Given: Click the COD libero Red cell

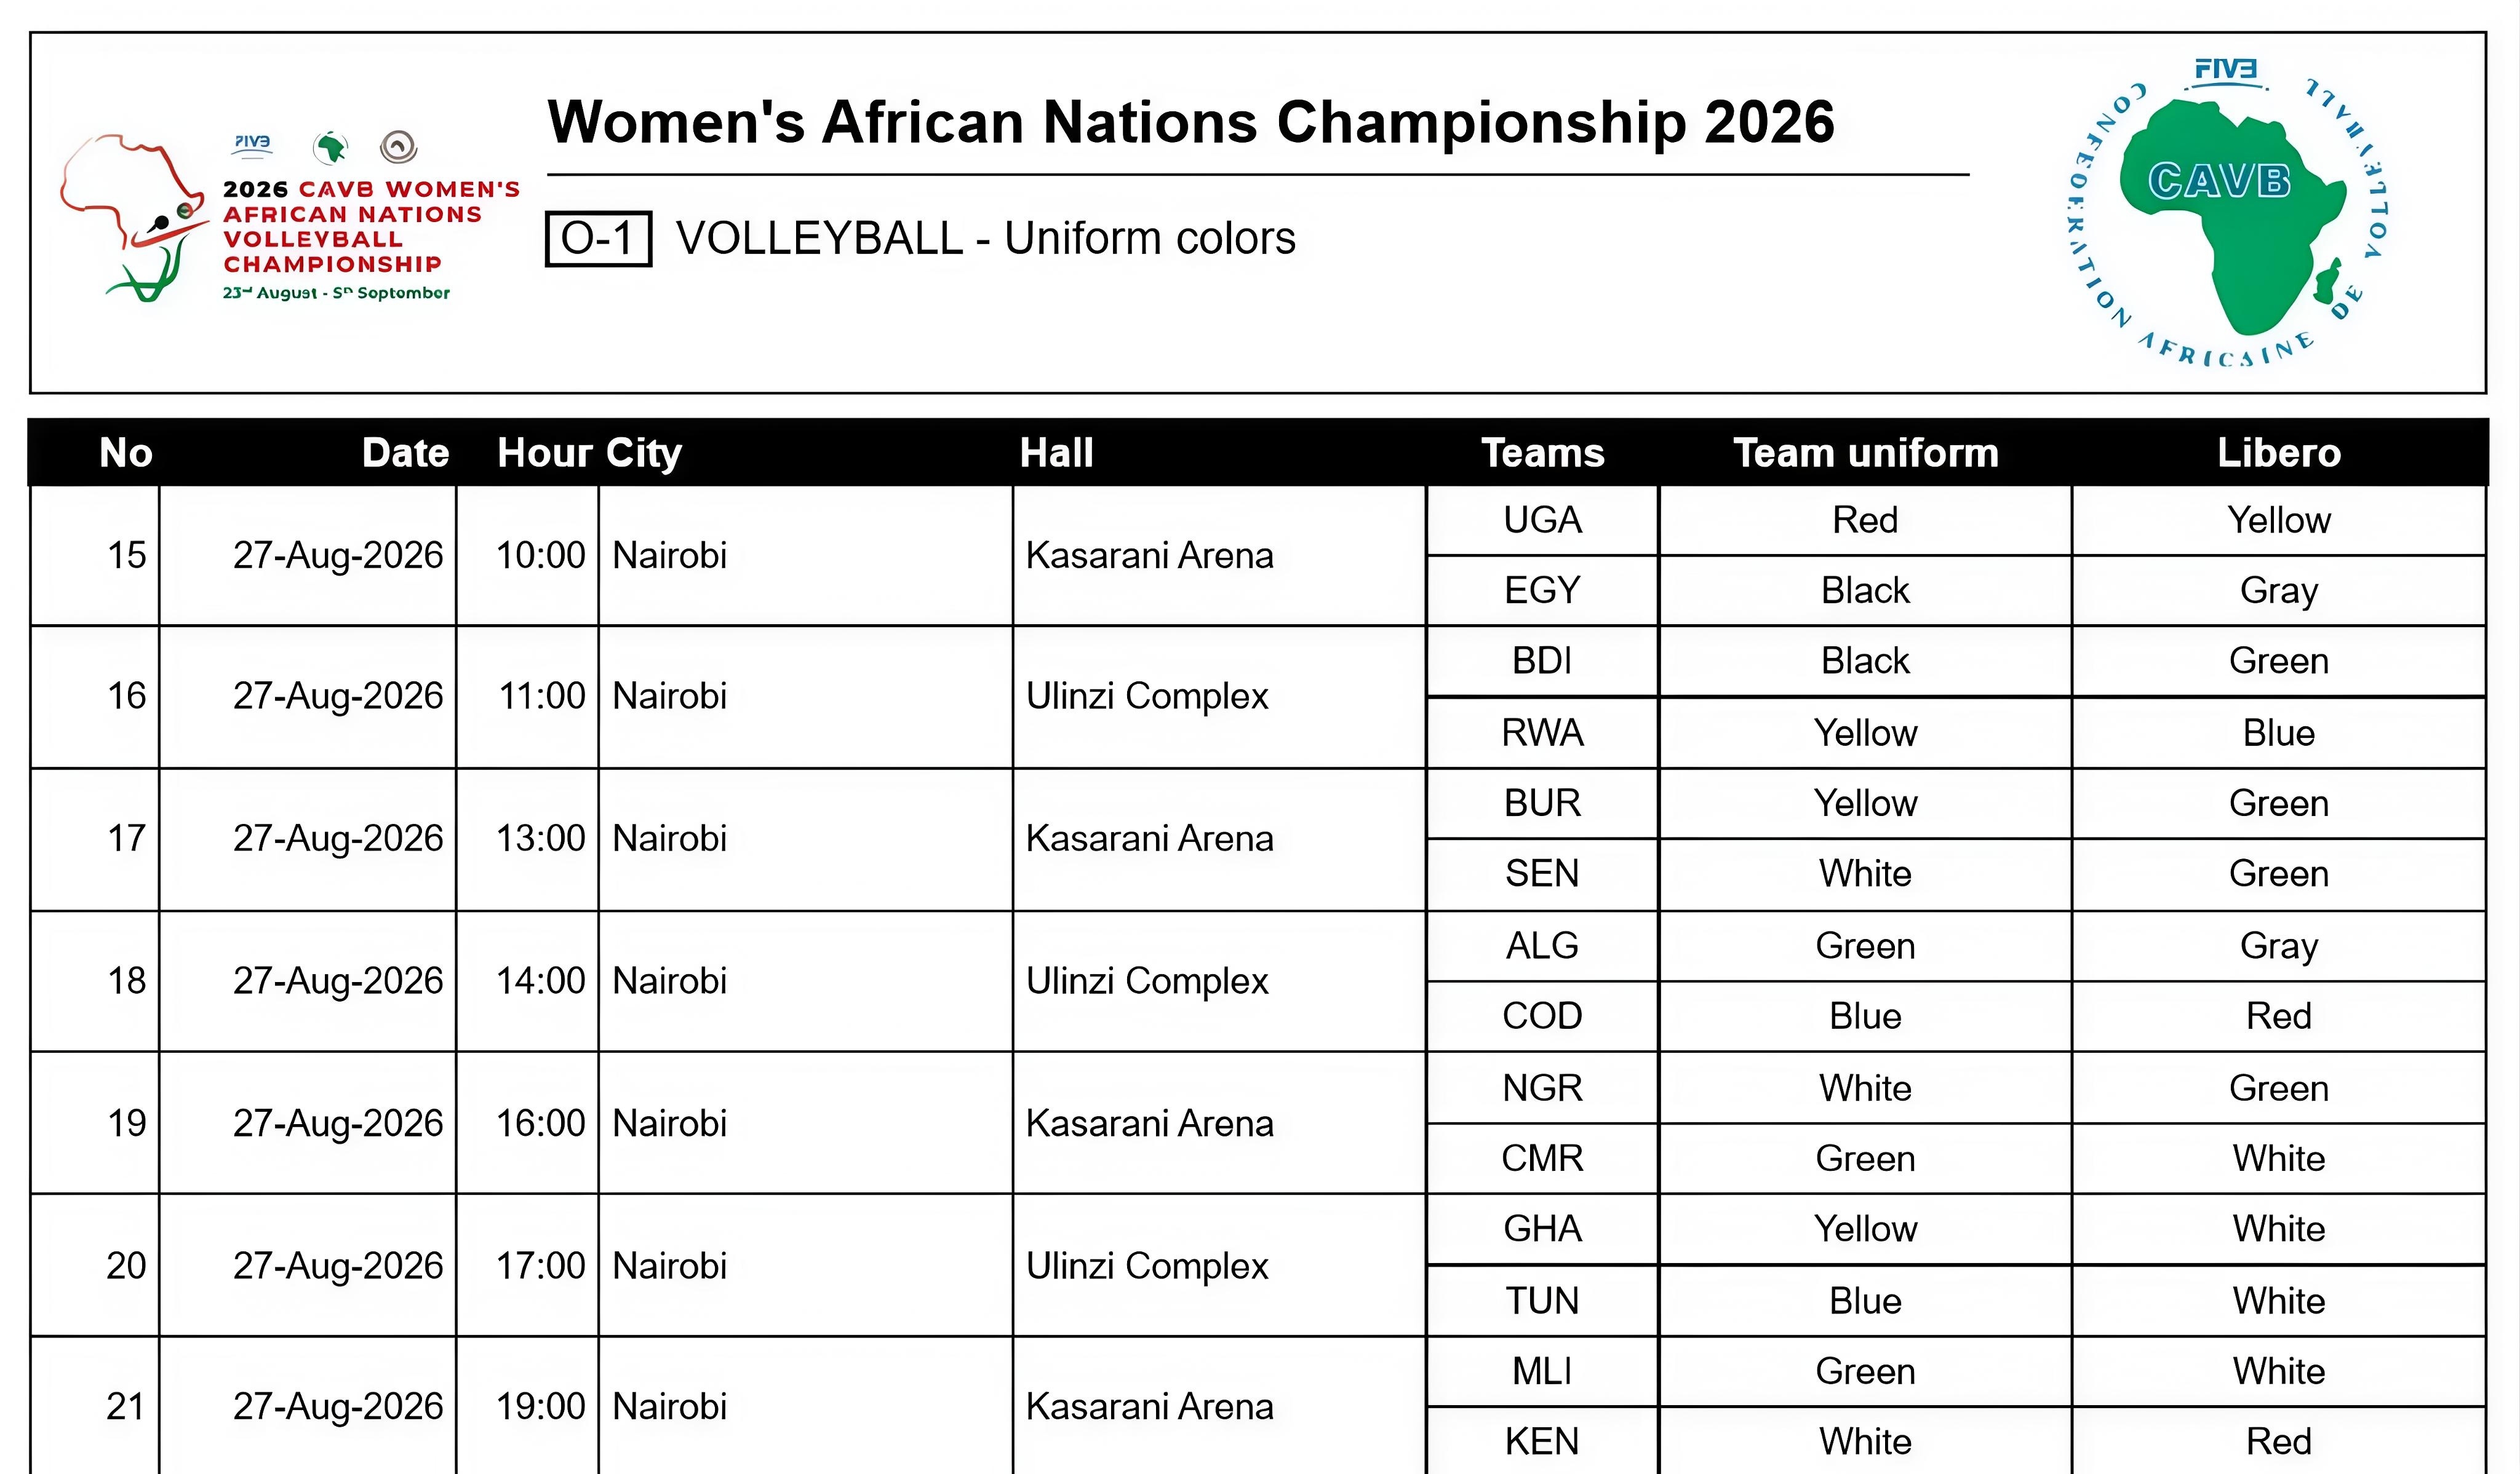Looking at the screenshot, I should (2279, 1016).
